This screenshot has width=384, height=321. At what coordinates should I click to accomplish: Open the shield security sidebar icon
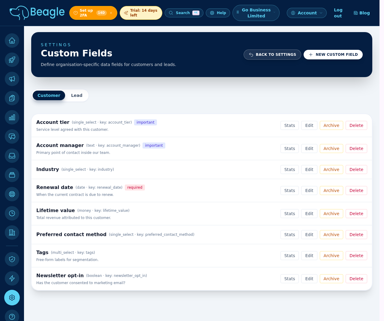12,259
